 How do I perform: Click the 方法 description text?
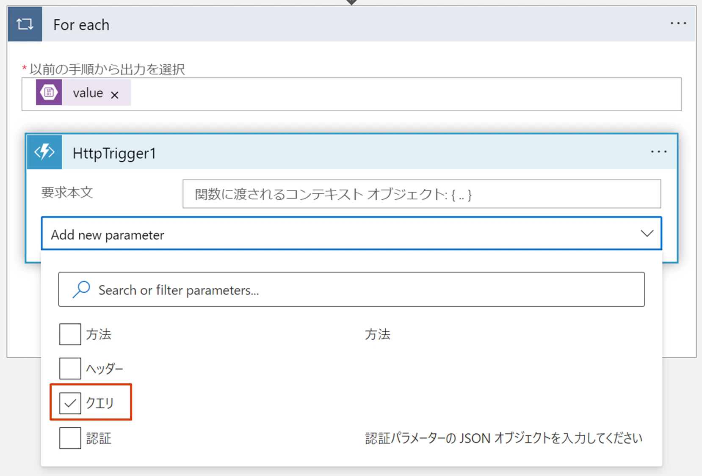(x=378, y=335)
